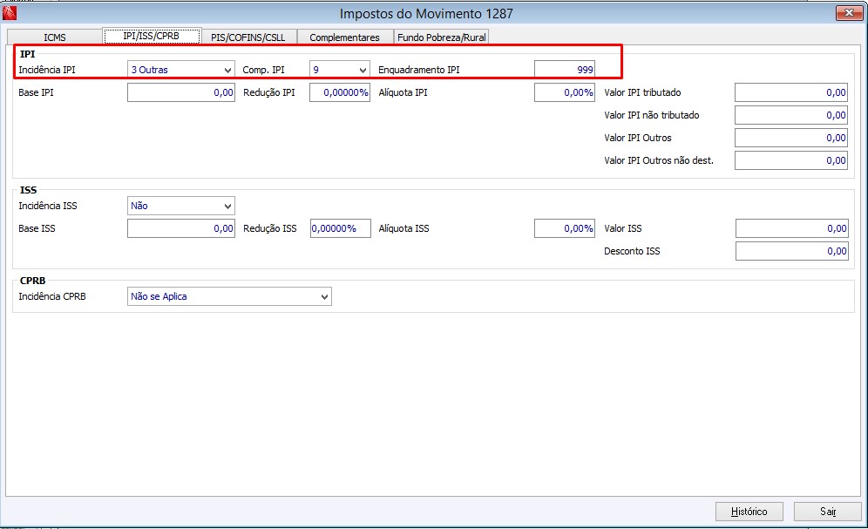Click the Valor IPI Outros field

[x=791, y=138]
